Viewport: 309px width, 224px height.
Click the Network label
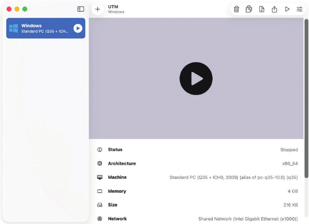point(117,219)
